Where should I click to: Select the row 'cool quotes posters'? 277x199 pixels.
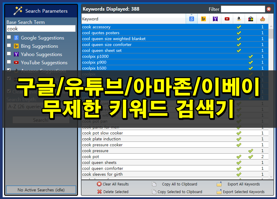point(175,33)
